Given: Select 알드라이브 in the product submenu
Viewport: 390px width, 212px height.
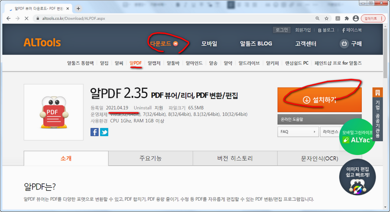Looking at the screenshot, I should click(249, 63).
